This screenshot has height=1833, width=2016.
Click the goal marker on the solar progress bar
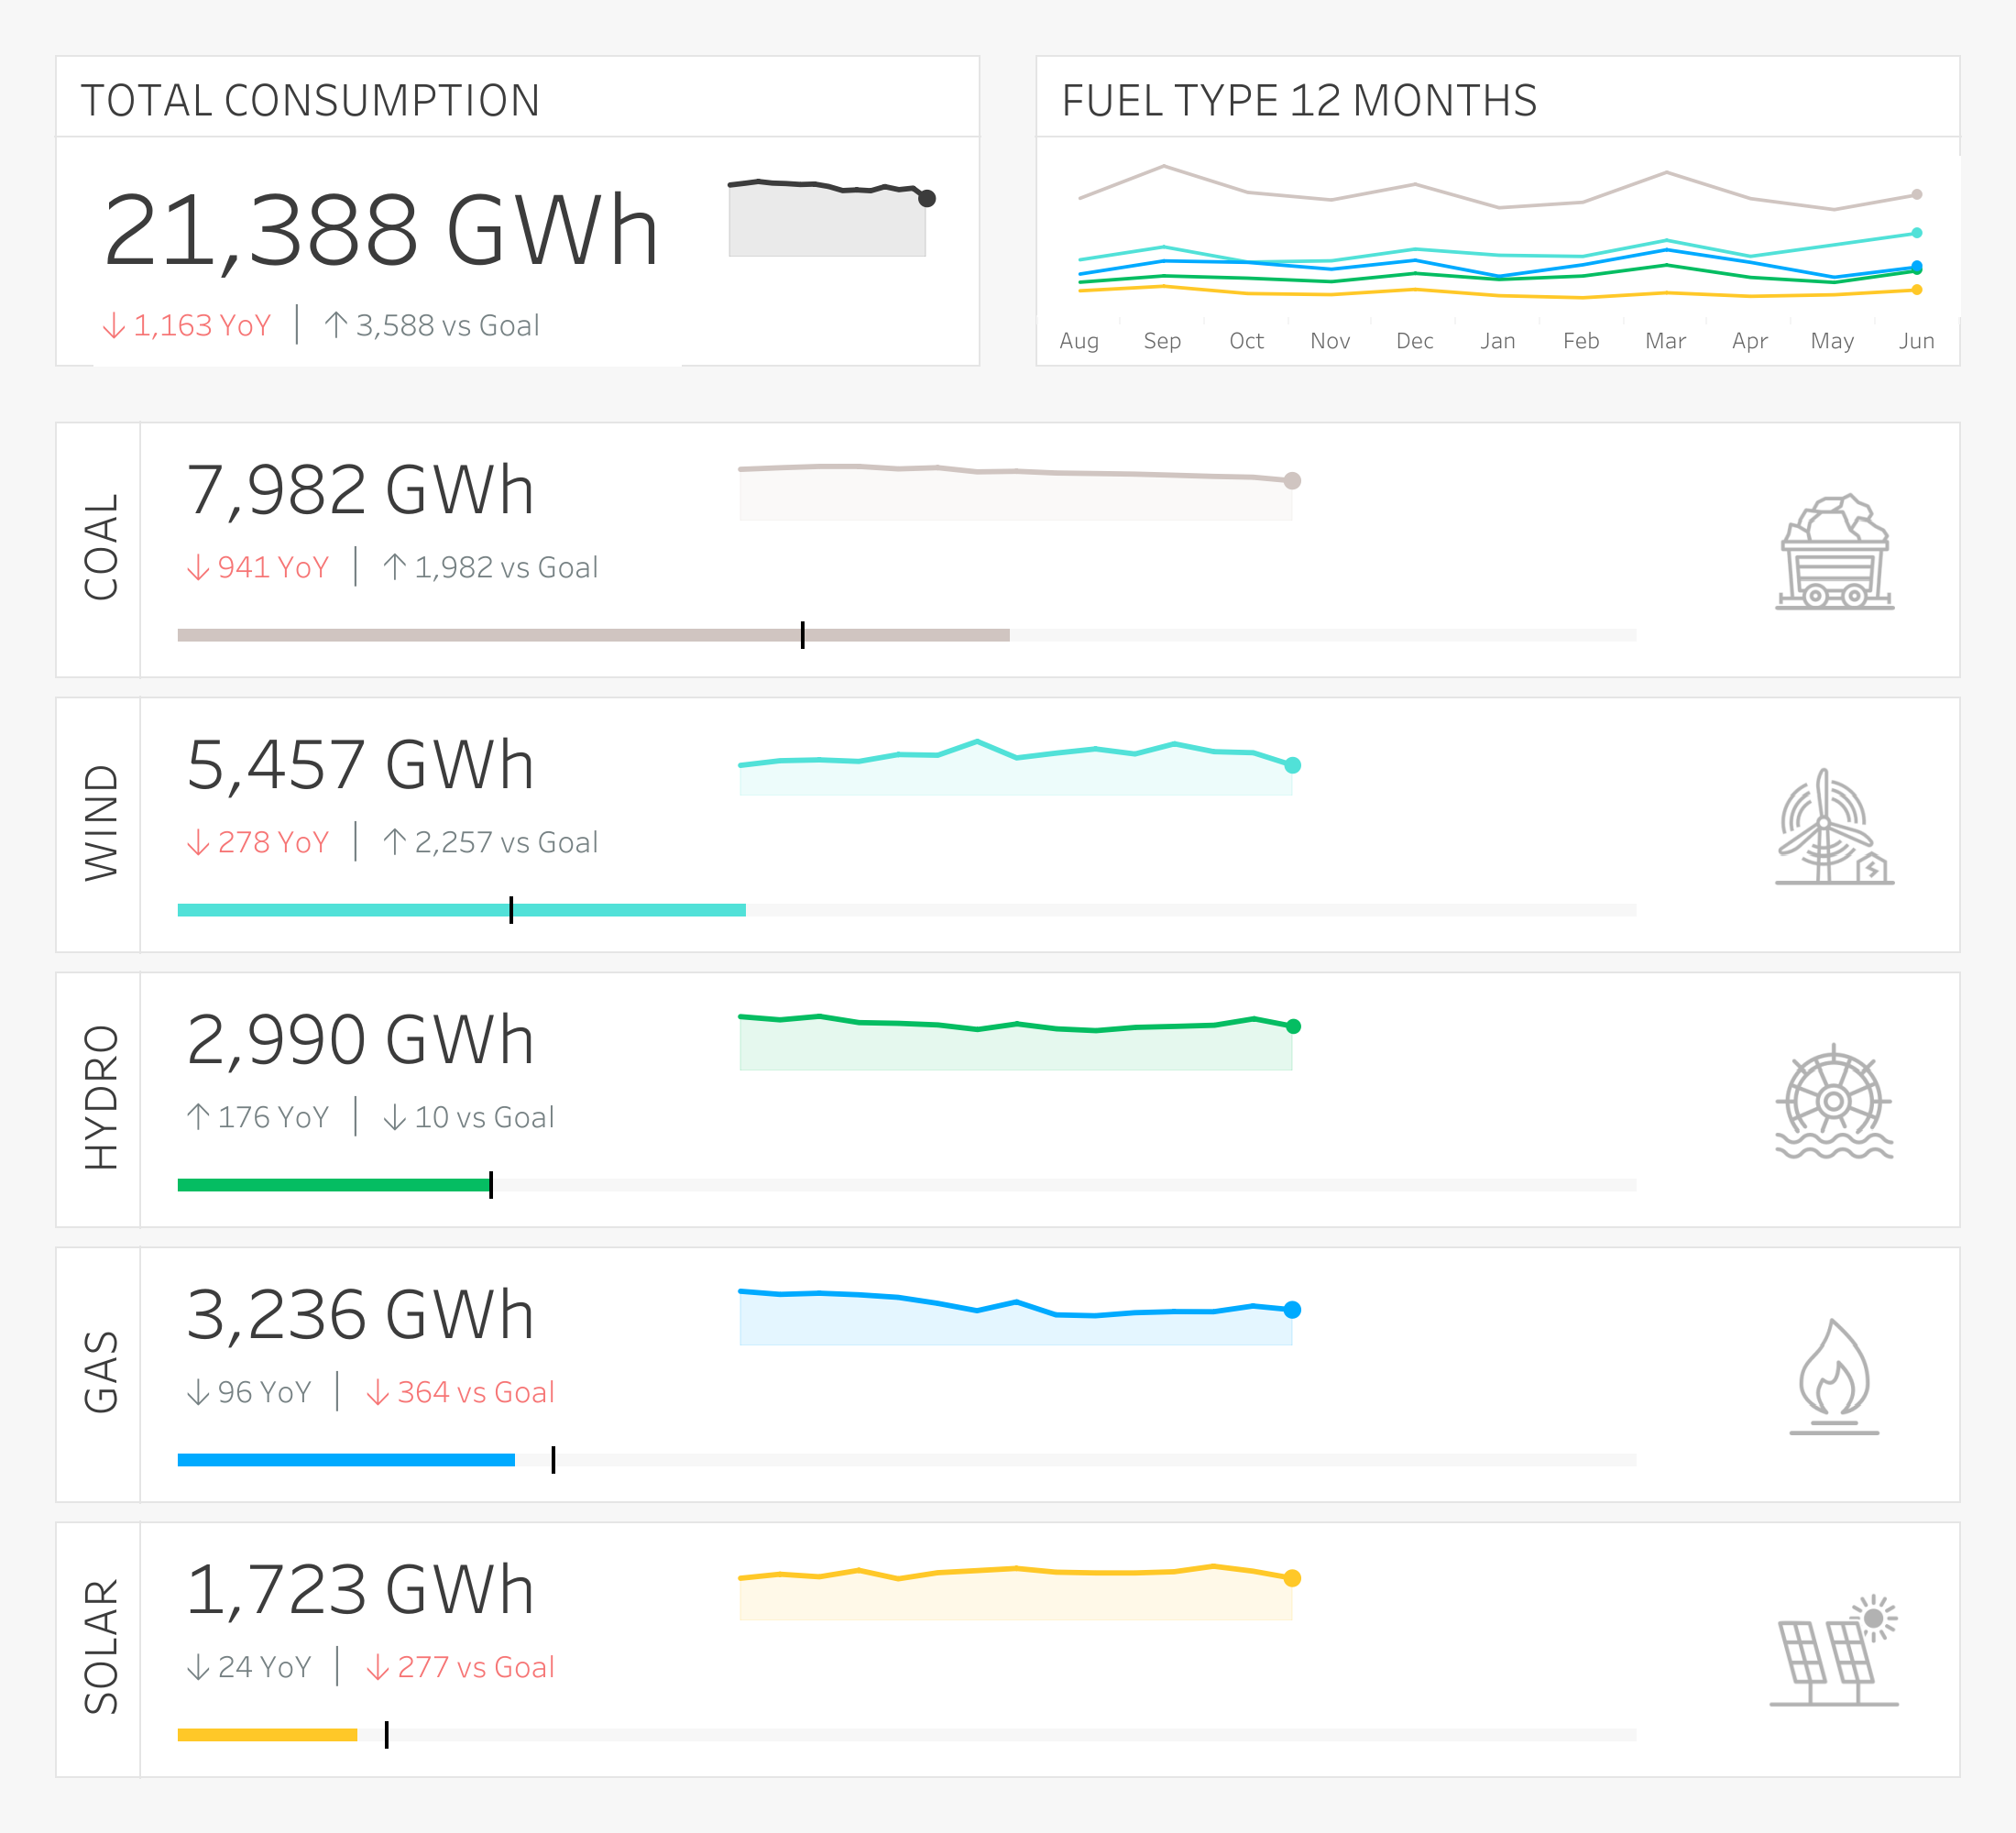point(386,1735)
